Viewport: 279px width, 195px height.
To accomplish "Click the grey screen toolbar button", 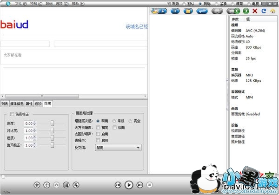I will (x=217, y=11).
